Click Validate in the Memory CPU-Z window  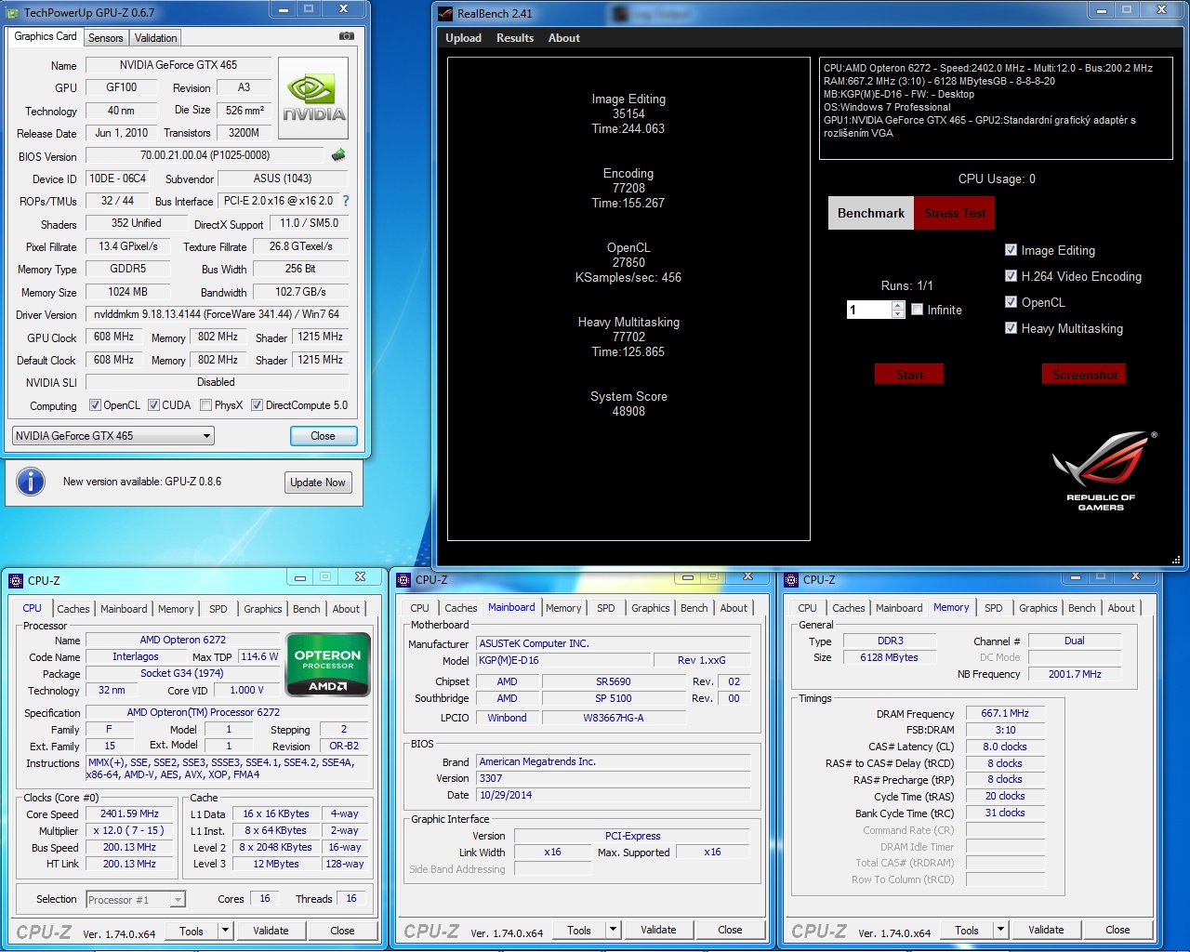(1046, 930)
